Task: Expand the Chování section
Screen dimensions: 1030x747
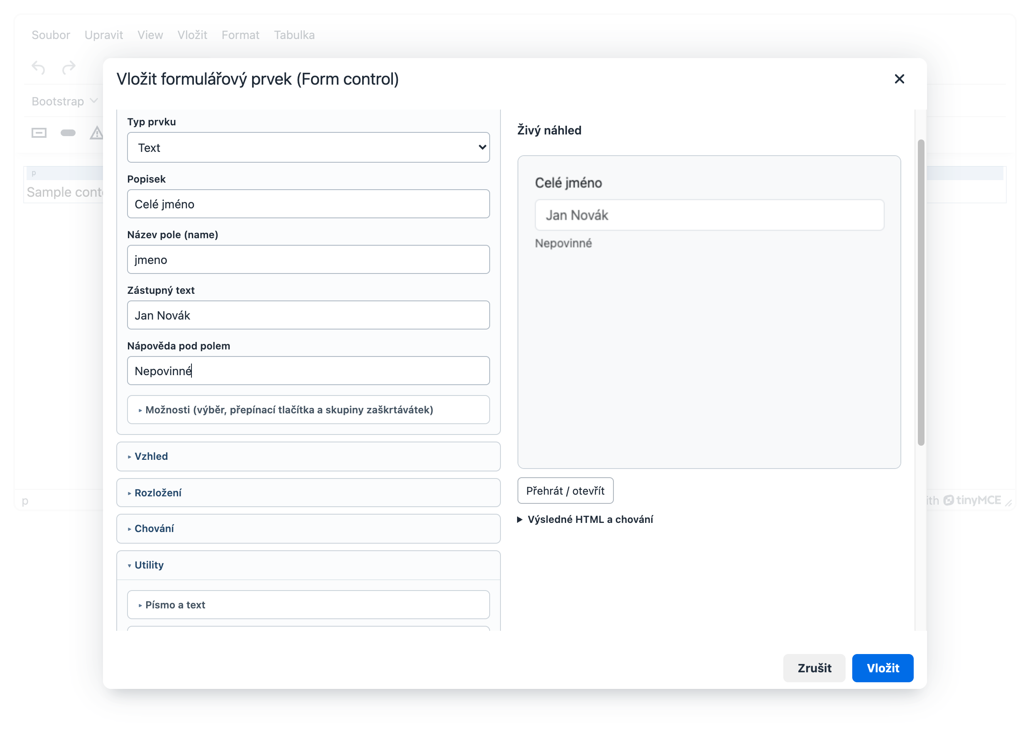Action: coord(308,528)
